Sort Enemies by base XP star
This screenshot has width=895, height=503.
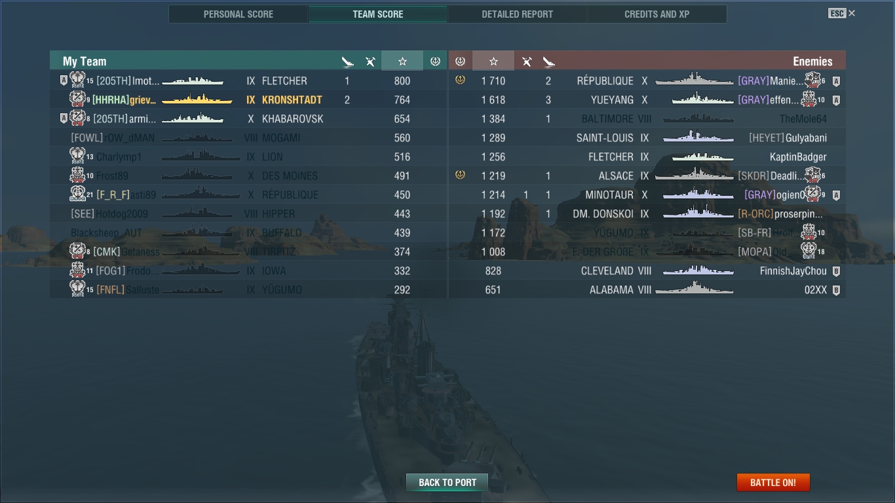click(x=493, y=61)
